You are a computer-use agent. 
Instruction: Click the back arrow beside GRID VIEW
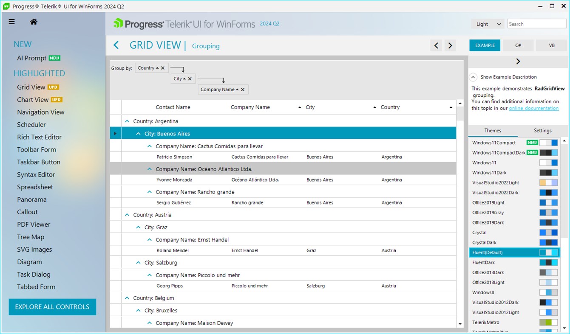(x=116, y=45)
